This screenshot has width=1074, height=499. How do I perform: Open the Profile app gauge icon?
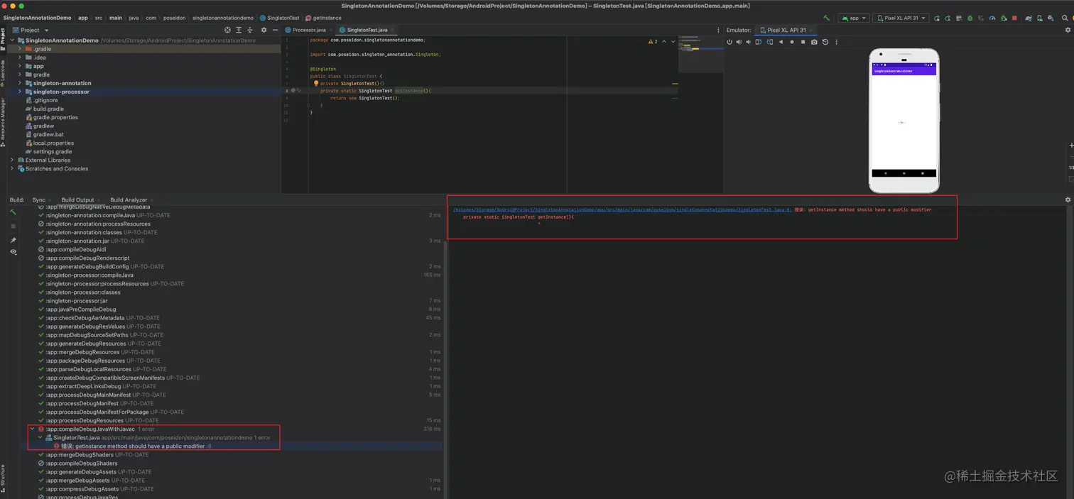(x=992, y=18)
